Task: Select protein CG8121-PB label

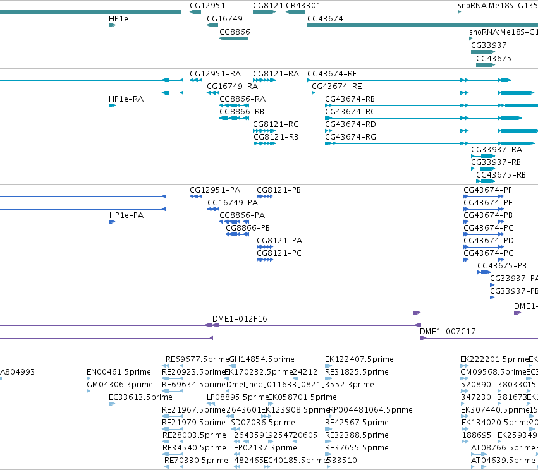Action: coord(279,190)
